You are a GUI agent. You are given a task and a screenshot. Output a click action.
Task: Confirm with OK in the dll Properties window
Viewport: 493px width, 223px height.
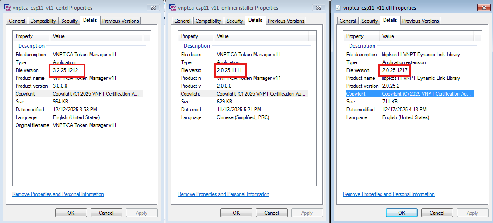(402, 213)
